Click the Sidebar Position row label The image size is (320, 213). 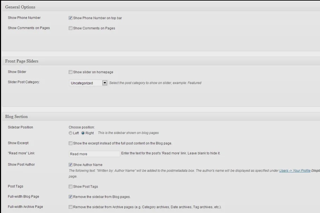point(20,127)
